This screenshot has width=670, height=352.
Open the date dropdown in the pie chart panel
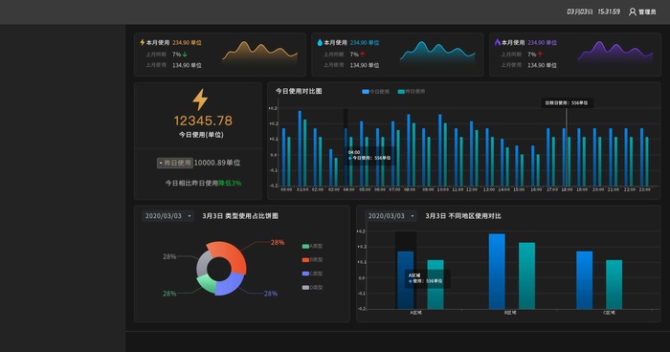point(167,216)
